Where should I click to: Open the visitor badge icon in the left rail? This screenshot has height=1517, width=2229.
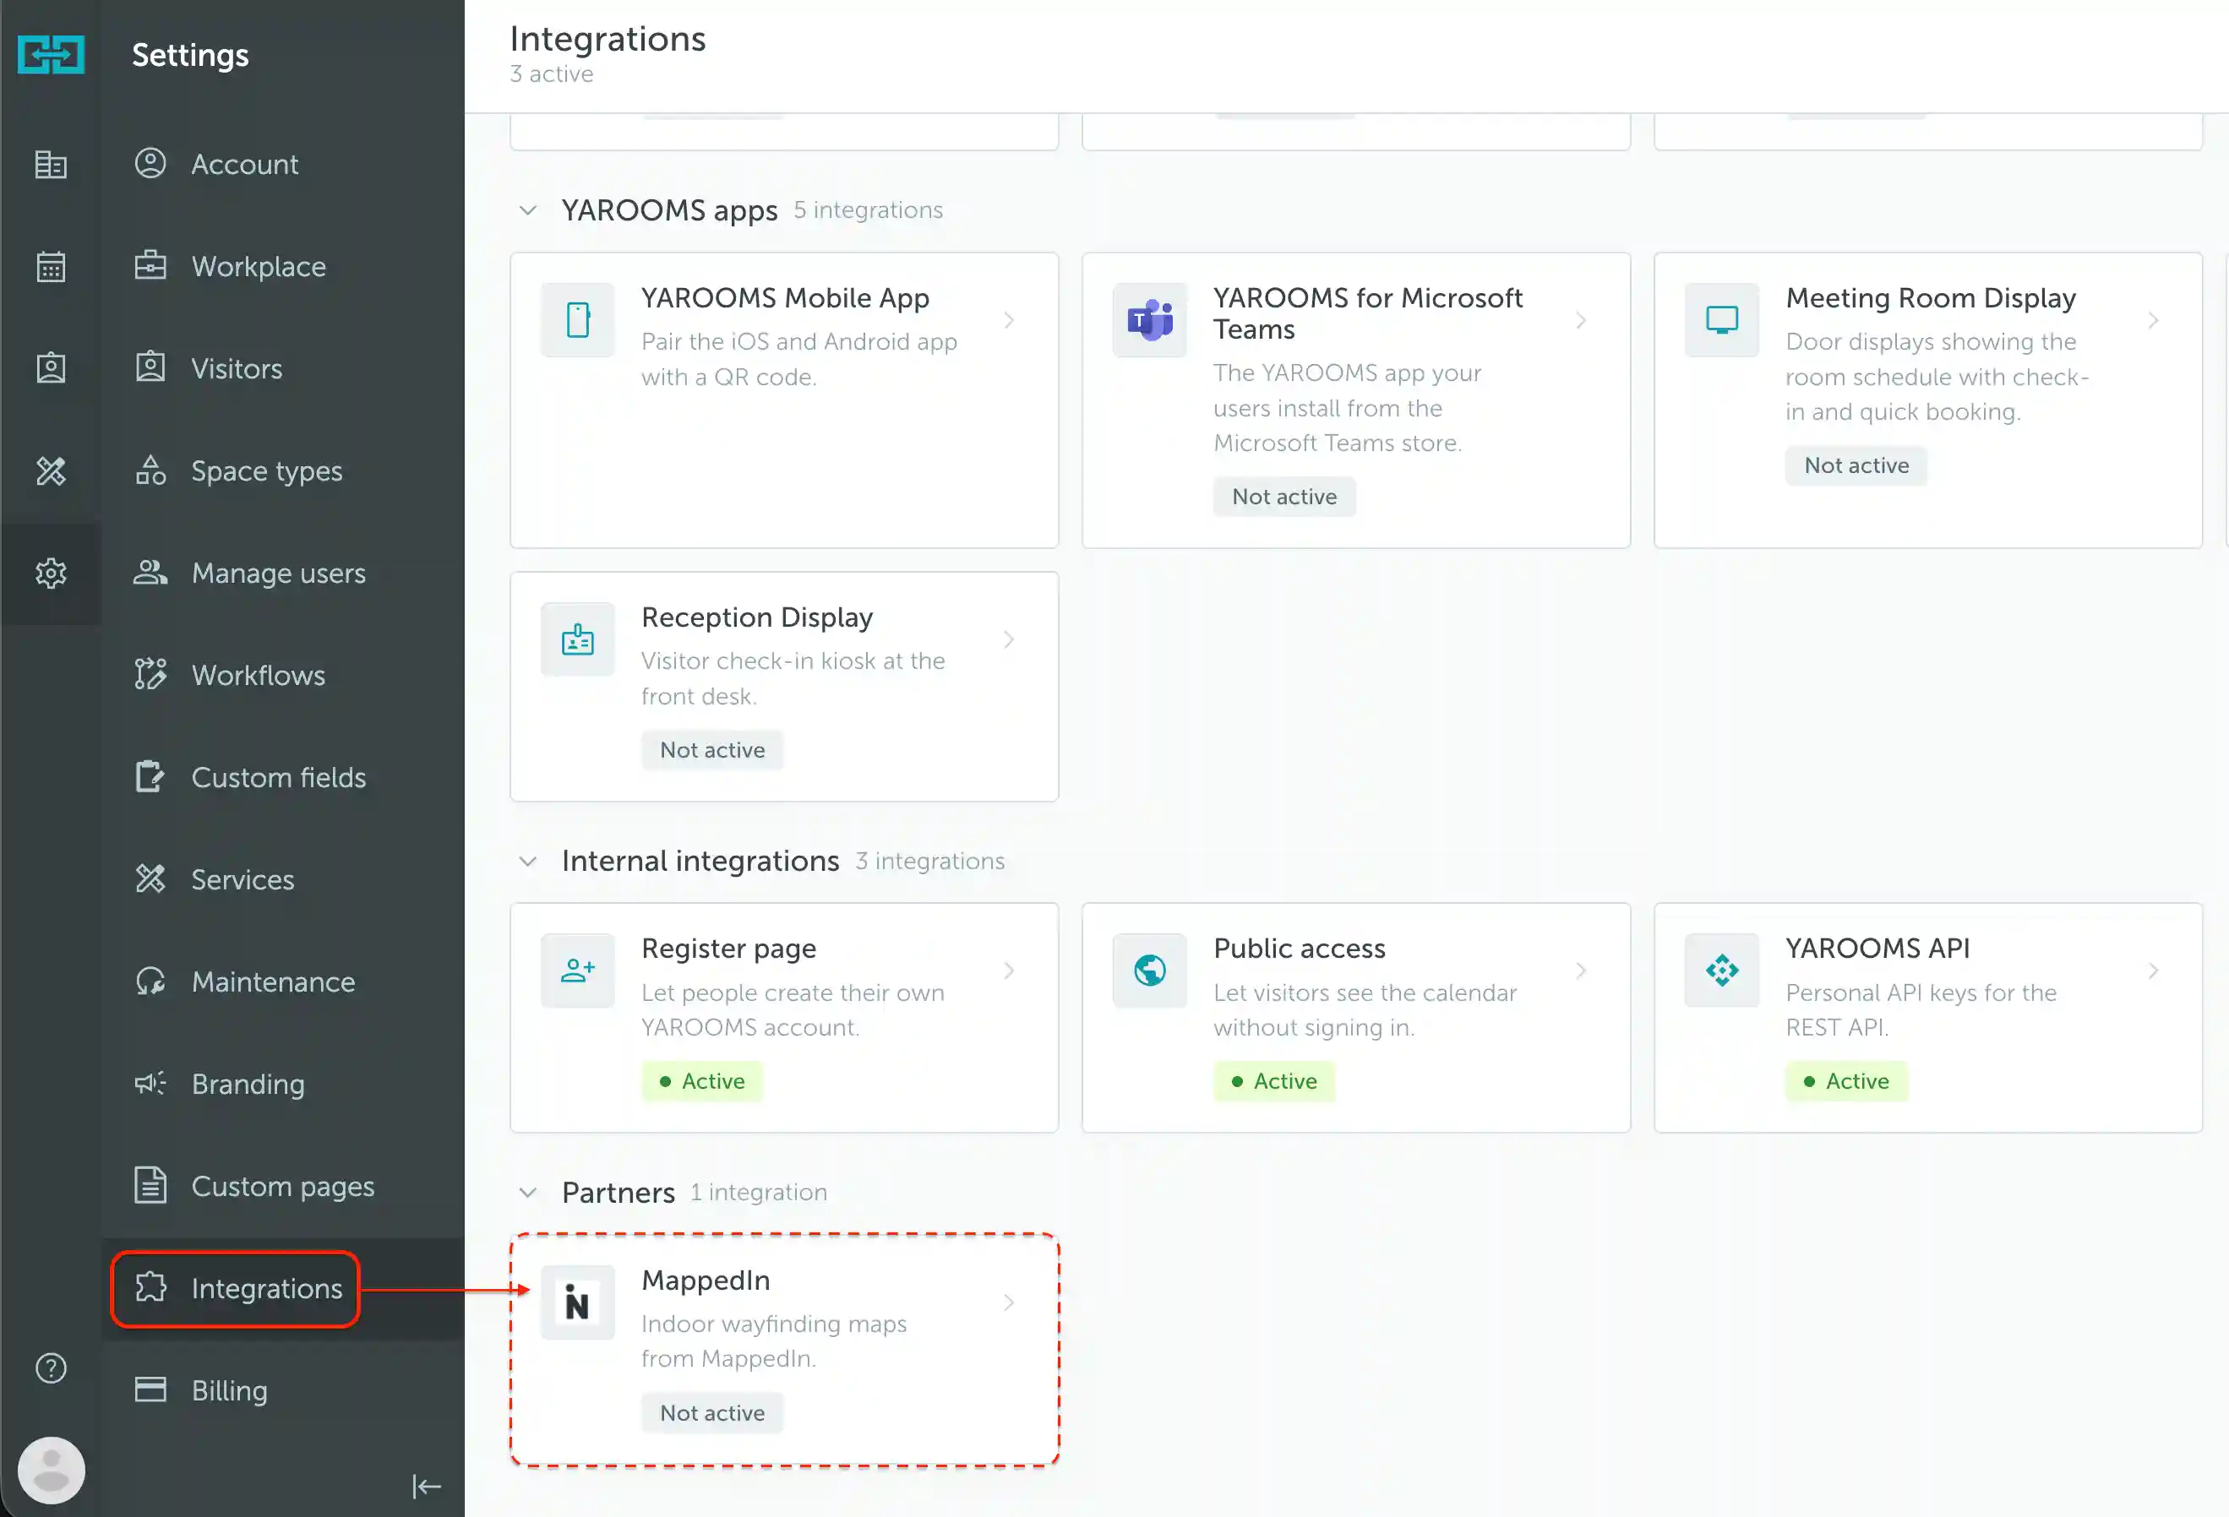(51, 368)
